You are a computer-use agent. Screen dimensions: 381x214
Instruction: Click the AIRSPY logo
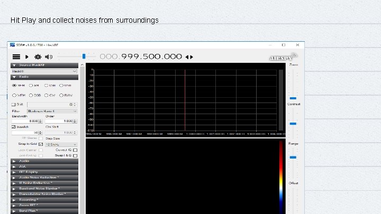[x=283, y=57]
